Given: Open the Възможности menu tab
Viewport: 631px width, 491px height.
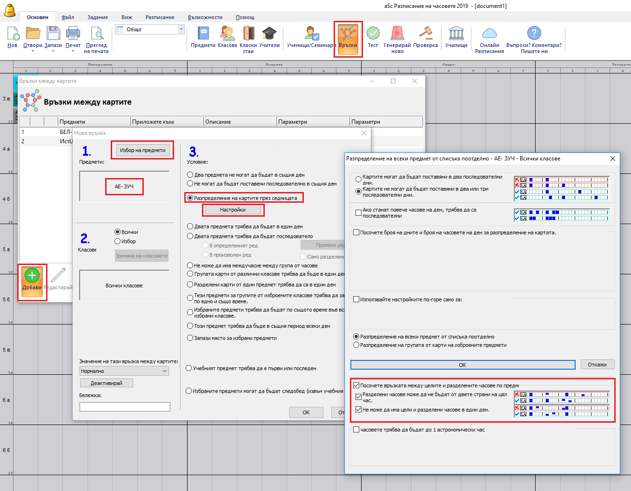Looking at the screenshot, I should coord(205,17).
